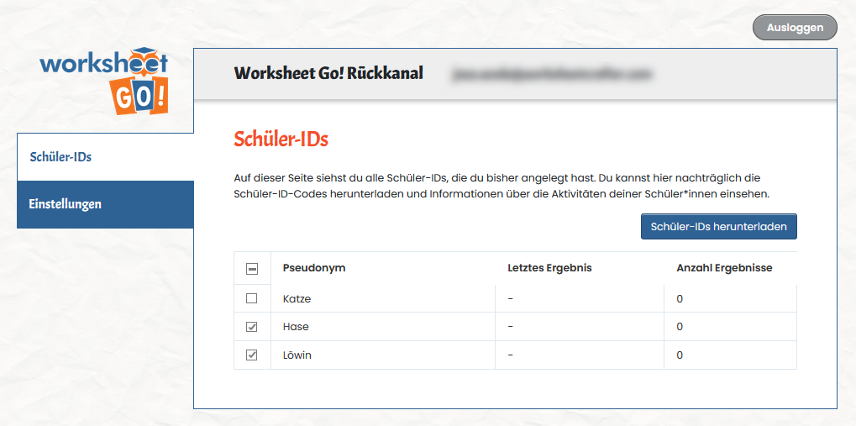The height and width of the screenshot is (426, 856).
Task: Select the Hase pseudonym entry
Action: [x=296, y=327]
